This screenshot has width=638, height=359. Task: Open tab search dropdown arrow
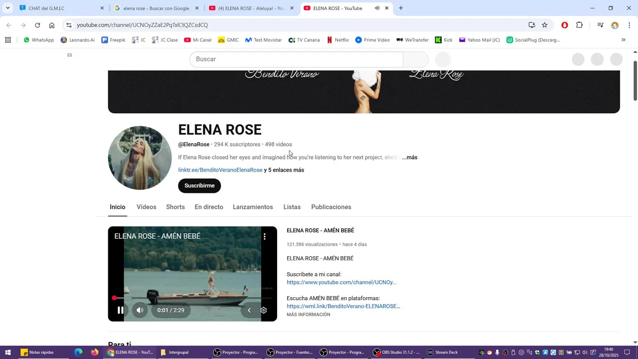7,8
